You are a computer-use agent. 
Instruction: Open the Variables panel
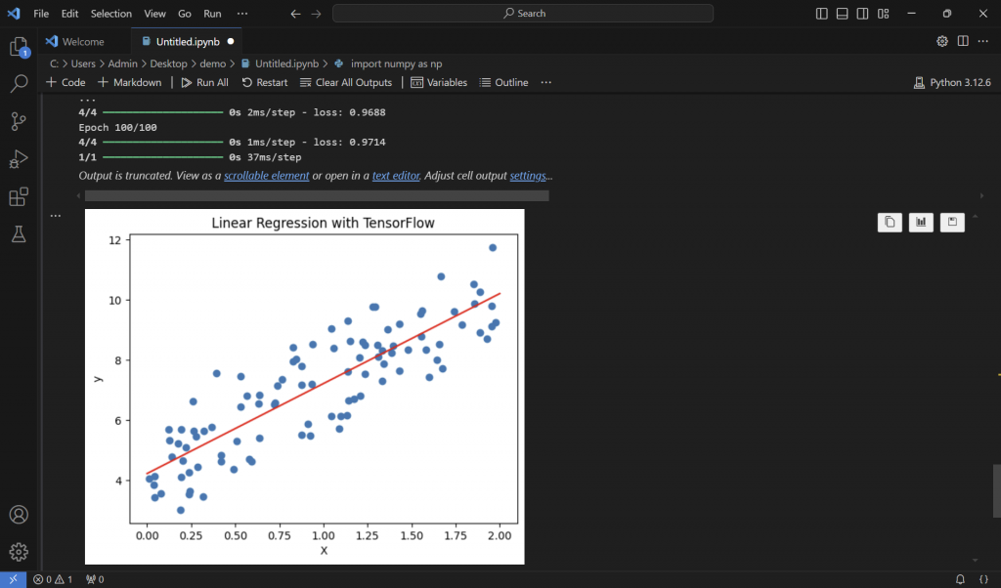tap(439, 82)
